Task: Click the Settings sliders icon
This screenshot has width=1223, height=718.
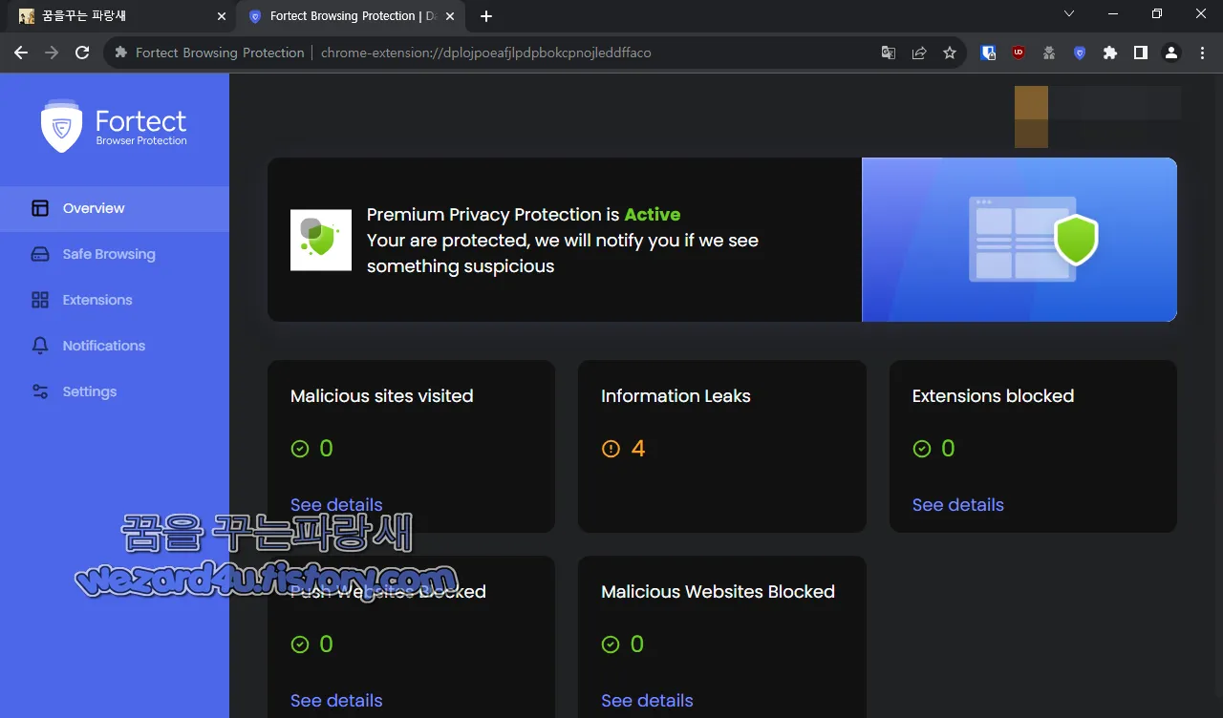Action: click(x=40, y=391)
